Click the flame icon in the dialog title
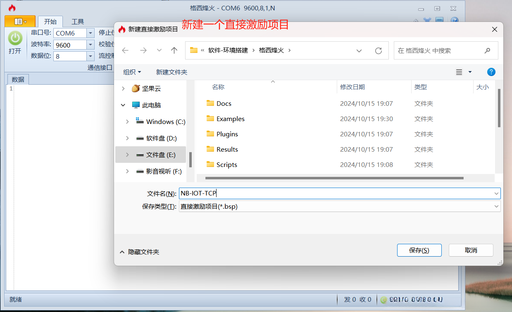 coord(122,29)
